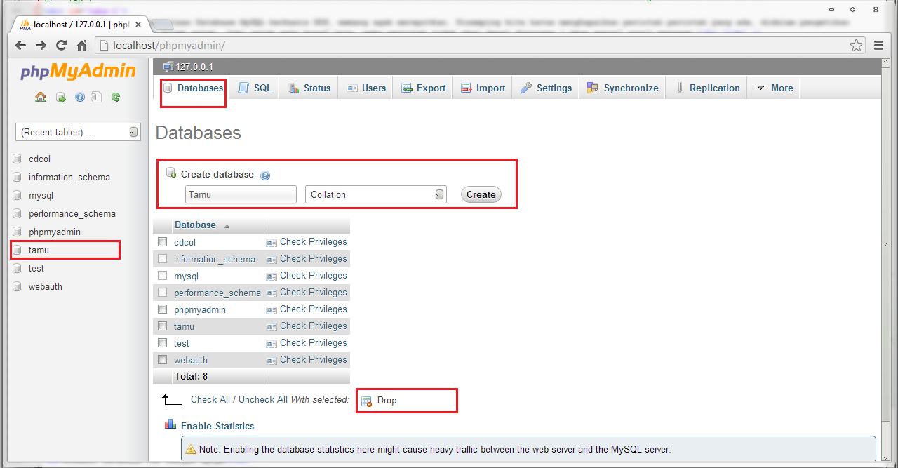
Task: Open the SQL tab
Action: coord(255,88)
